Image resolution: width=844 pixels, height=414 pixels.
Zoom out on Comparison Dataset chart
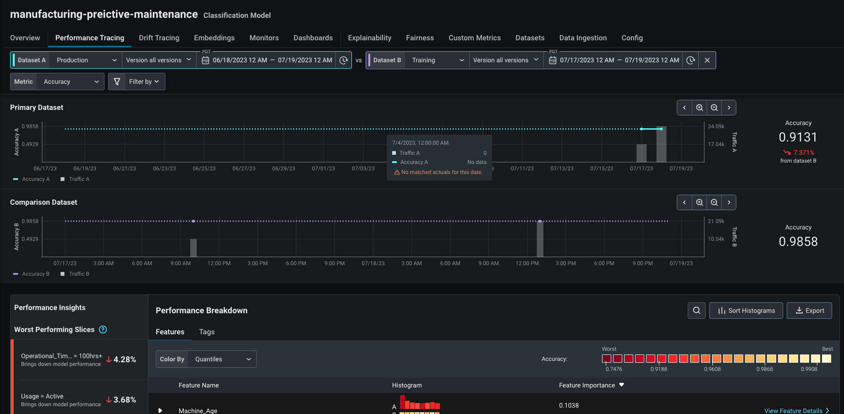(x=714, y=202)
